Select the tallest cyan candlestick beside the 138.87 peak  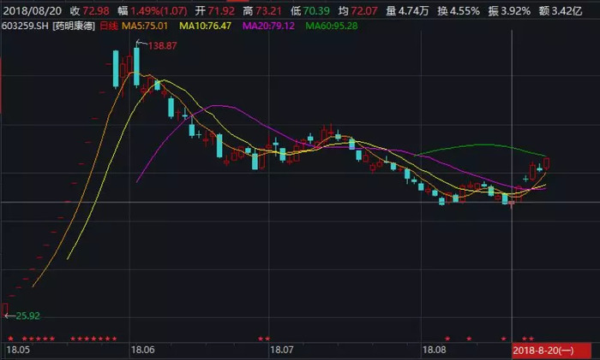136,66
